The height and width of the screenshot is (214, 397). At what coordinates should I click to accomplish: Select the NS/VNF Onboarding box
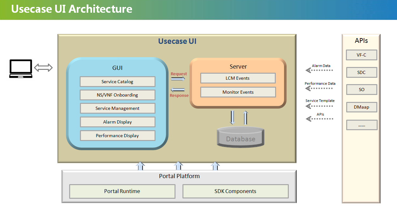pyautogui.click(x=117, y=95)
